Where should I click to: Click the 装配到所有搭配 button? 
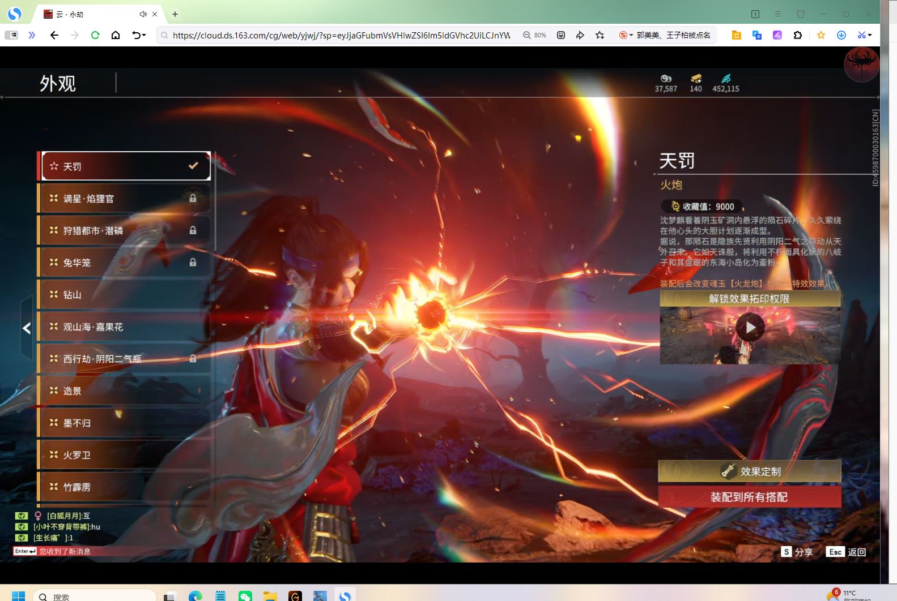749,497
